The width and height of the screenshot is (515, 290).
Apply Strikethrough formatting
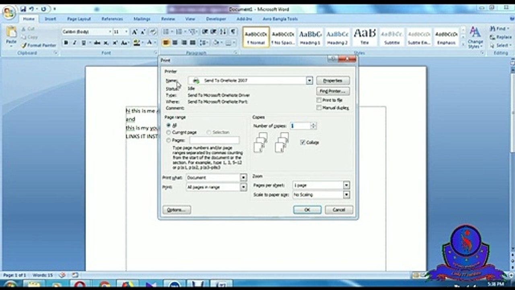[97, 43]
